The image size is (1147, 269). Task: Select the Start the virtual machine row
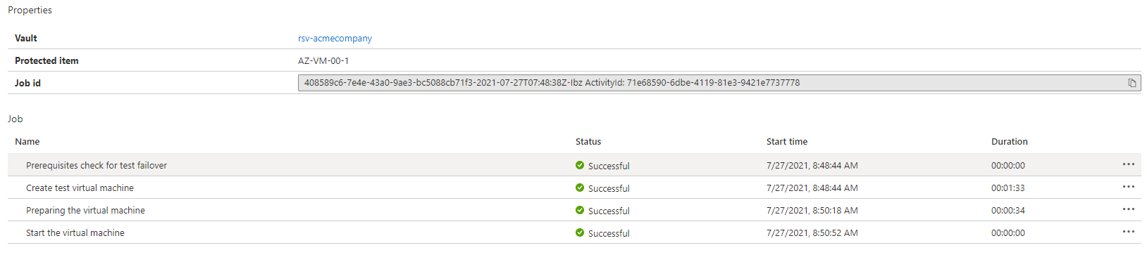click(x=574, y=232)
